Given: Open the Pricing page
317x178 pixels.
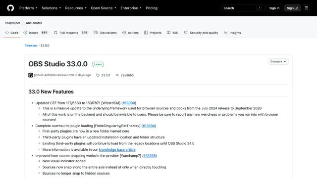Looking at the screenshot, I should pyautogui.click(x=152, y=8).
